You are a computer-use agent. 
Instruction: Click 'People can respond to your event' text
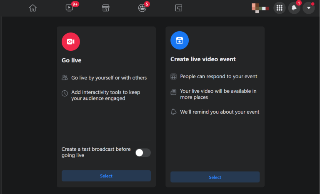coord(218,77)
